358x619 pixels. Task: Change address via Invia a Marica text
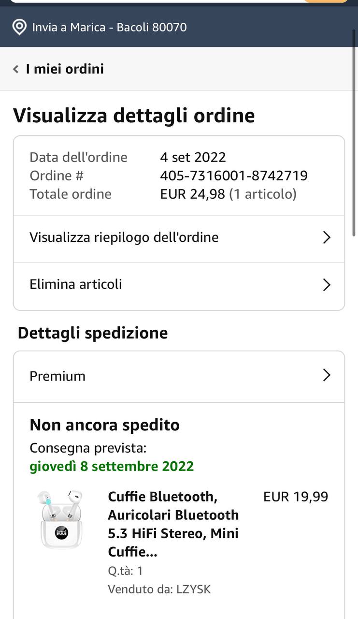click(109, 27)
